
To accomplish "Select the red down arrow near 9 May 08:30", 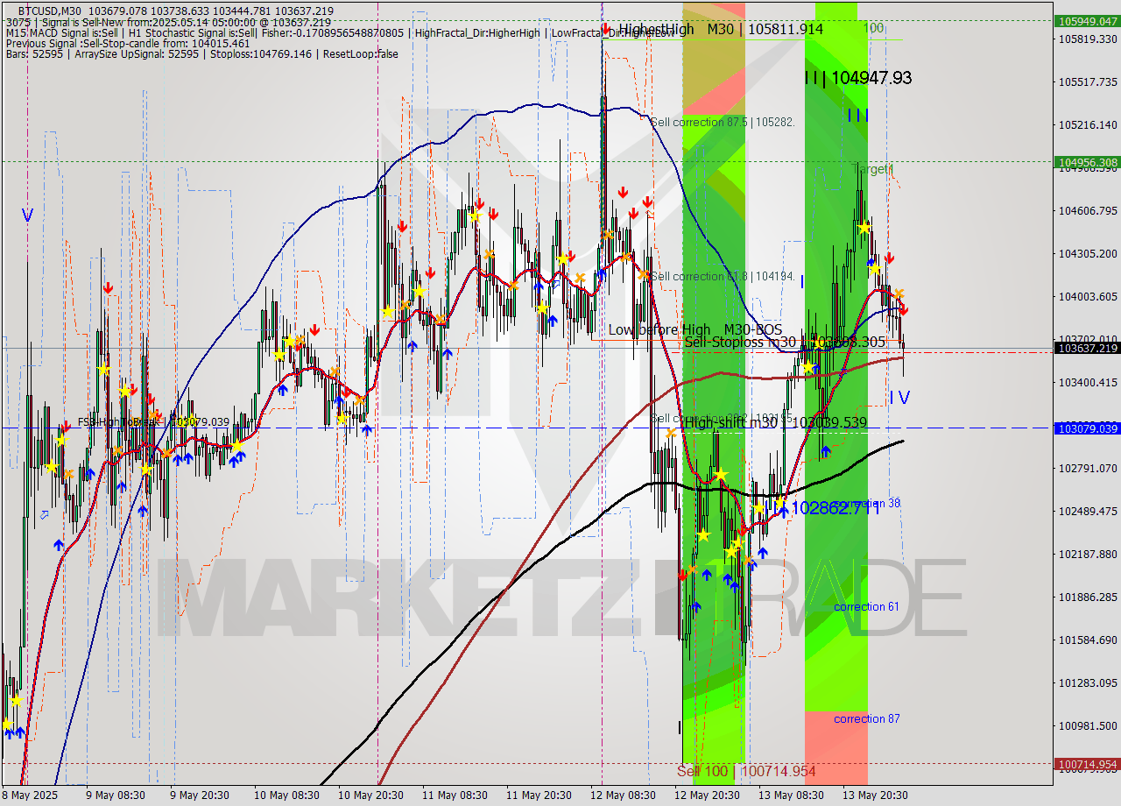I will click(107, 287).
